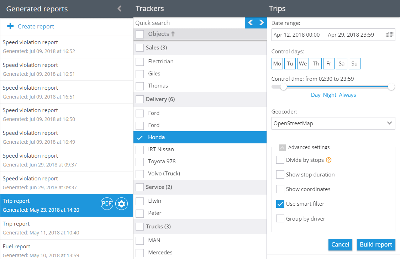The image size is (400, 259).
Task: Check the Trucks (3) group checkbox
Action: [140, 227]
